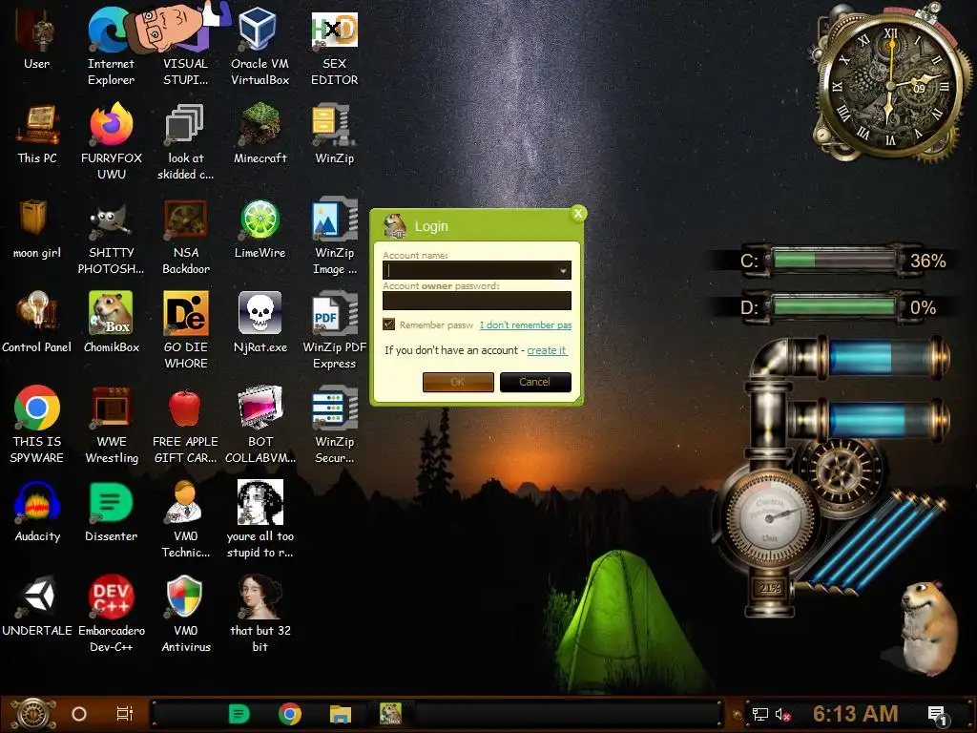Open BOT COLLABVM... desktop icon
This screenshot has height=733, width=977.
tap(260, 425)
